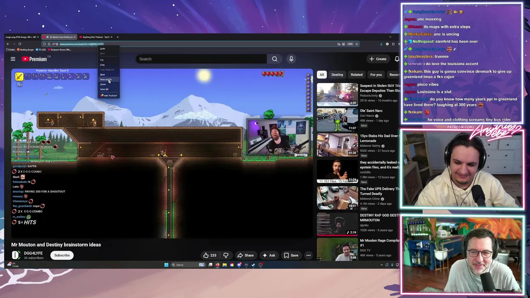Viewport: 530px width, 298px height.
Task: Expand the list-all-tabs chevron
Action: tap(390, 37)
